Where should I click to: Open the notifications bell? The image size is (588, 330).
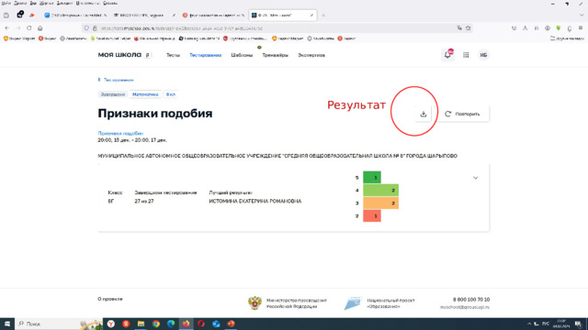[x=447, y=55]
